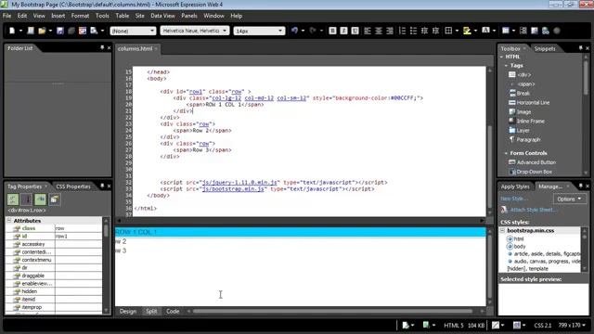This screenshot has height=334, width=594.
Task: Collapse the bootstrap.min.css tree node
Action: (x=503, y=230)
